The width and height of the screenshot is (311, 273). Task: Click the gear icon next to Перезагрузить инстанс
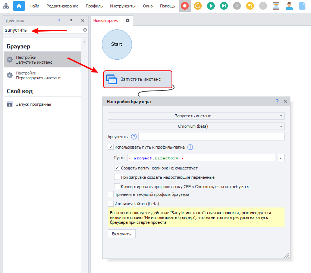pos(10,75)
